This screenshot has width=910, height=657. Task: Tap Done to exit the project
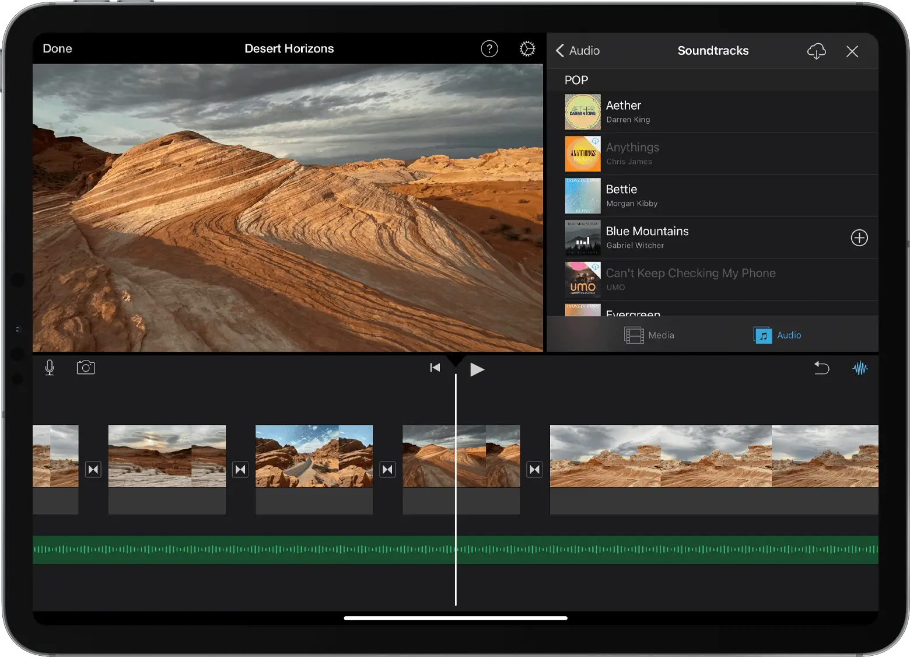pyautogui.click(x=57, y=48)
